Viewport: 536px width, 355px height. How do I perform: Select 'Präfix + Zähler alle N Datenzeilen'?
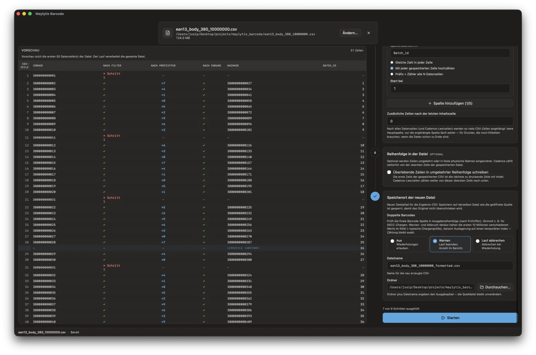[392, 74]
